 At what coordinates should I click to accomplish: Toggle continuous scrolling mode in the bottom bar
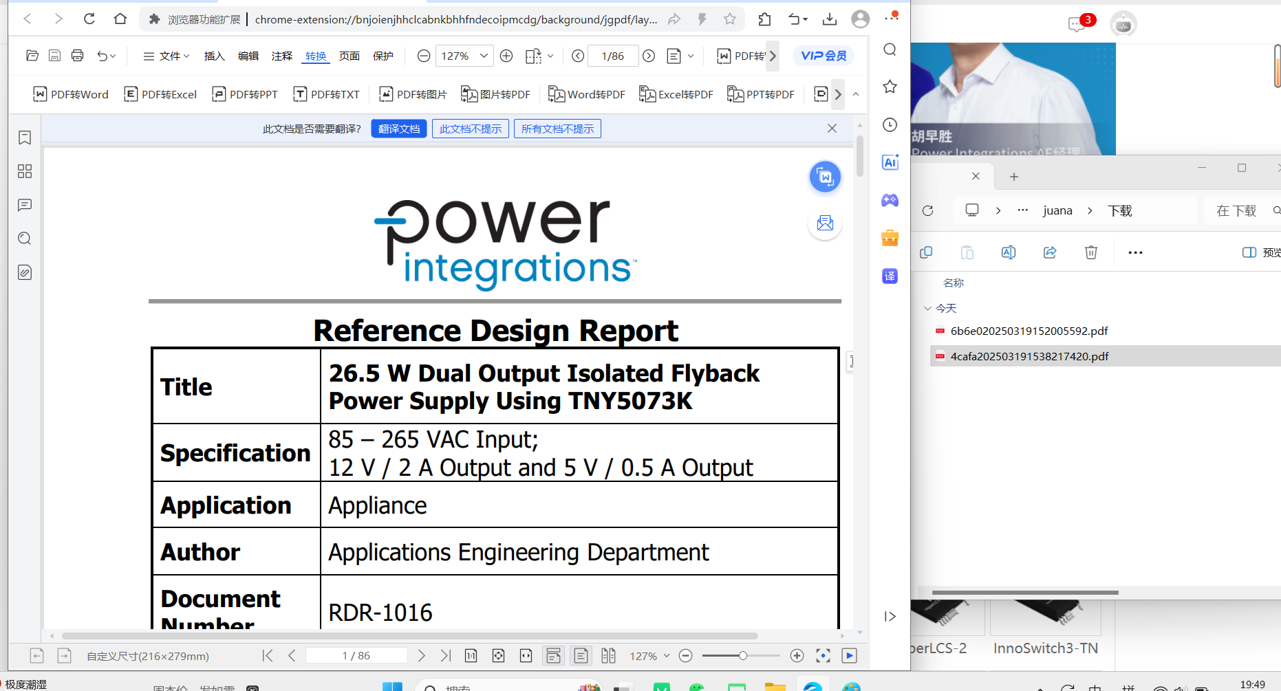point(553,656)
